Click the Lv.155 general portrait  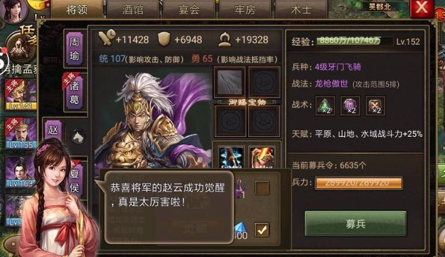pyautogui.click(x=21, y=133)
